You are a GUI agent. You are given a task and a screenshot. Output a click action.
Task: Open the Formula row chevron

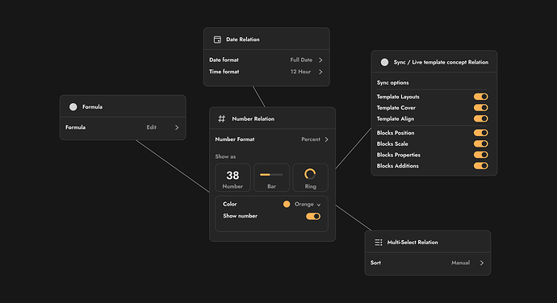(177, 127)
